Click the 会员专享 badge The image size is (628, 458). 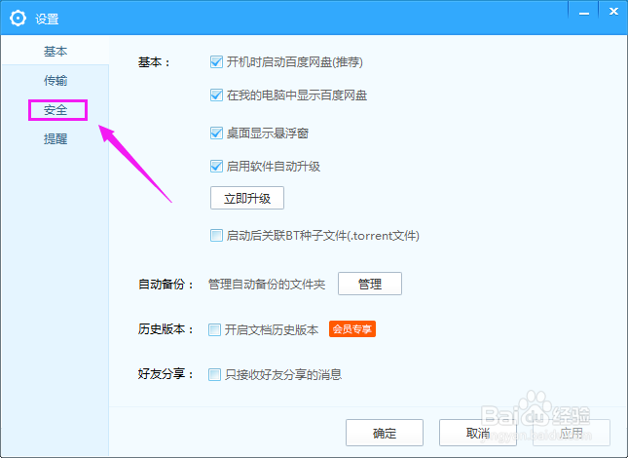pos(352,329)
